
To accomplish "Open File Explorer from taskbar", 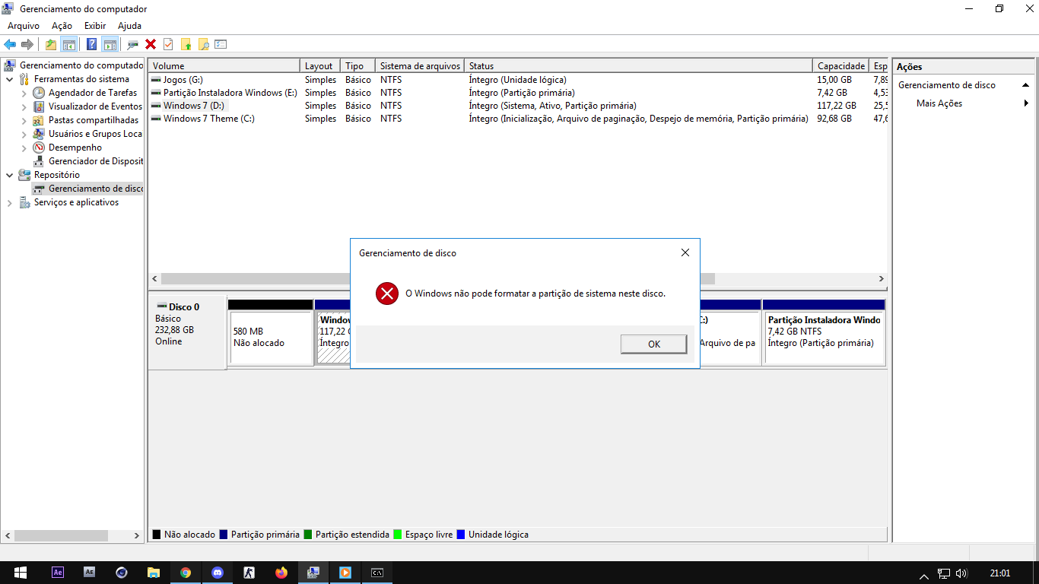I will click(x=154, y=573).
